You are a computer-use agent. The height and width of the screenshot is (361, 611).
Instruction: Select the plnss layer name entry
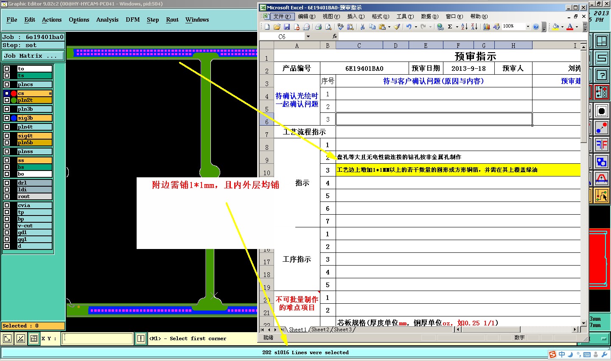pos(34,151)
